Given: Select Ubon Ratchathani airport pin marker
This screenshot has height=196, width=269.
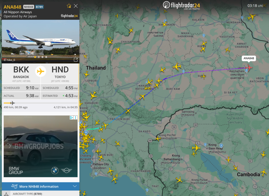Looking at the screenshot, I should (x=246, y=71).
